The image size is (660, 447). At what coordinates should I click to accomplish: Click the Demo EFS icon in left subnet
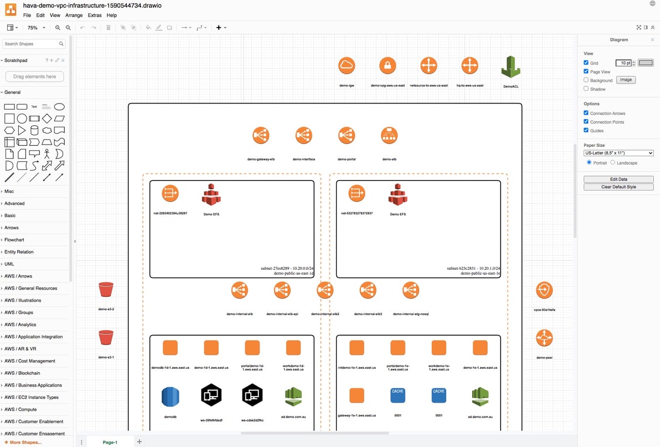211,193
